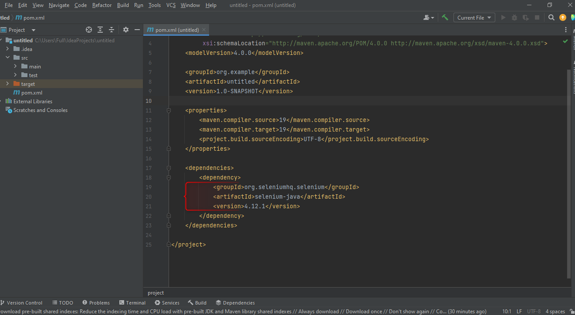
Task: Open the Navigate menu
Action: point(59,5)
